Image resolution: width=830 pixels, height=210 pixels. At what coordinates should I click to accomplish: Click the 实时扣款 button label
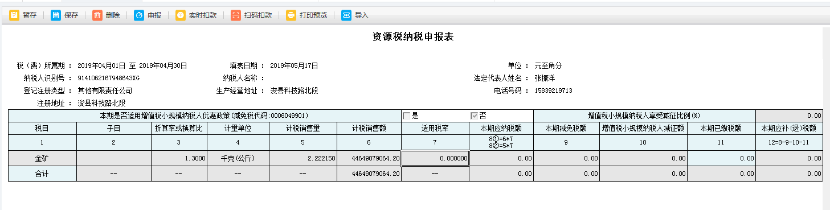coord(203,15)
